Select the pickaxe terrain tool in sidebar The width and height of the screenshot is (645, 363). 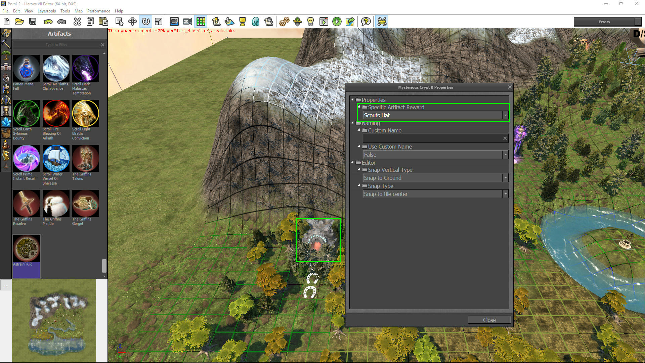6,44
